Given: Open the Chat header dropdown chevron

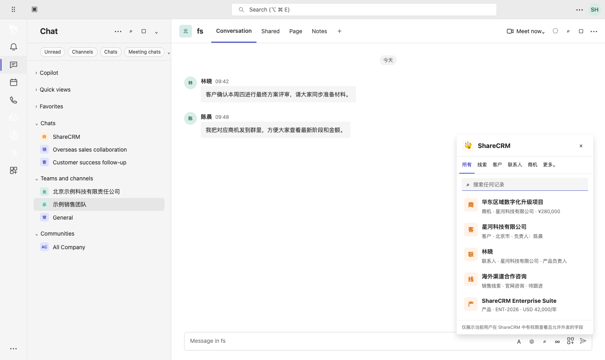Looking at the screenshot, I should click(x=156, y=32).
